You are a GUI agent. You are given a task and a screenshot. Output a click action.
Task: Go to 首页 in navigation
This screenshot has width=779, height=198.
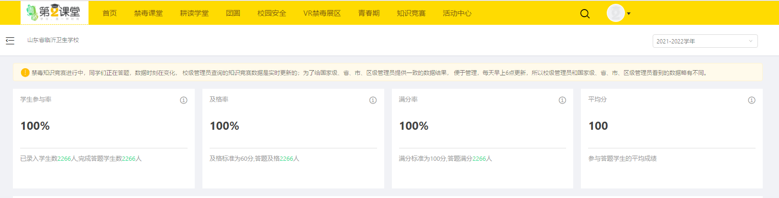110,13
